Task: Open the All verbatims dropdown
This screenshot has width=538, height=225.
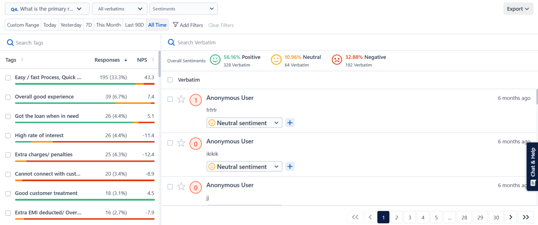Action: [x=119, y=8]
